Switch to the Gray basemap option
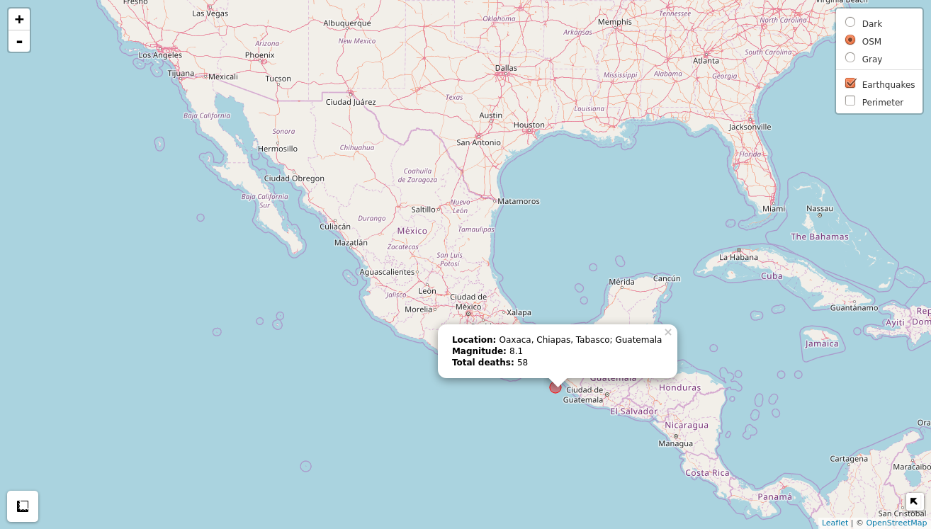The height and width of the screenshot is (529, 931). (x=850, y=58)
